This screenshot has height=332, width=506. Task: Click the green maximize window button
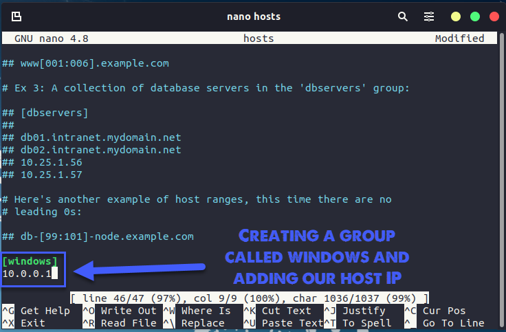pyautogui.click(x=474, y=16)
